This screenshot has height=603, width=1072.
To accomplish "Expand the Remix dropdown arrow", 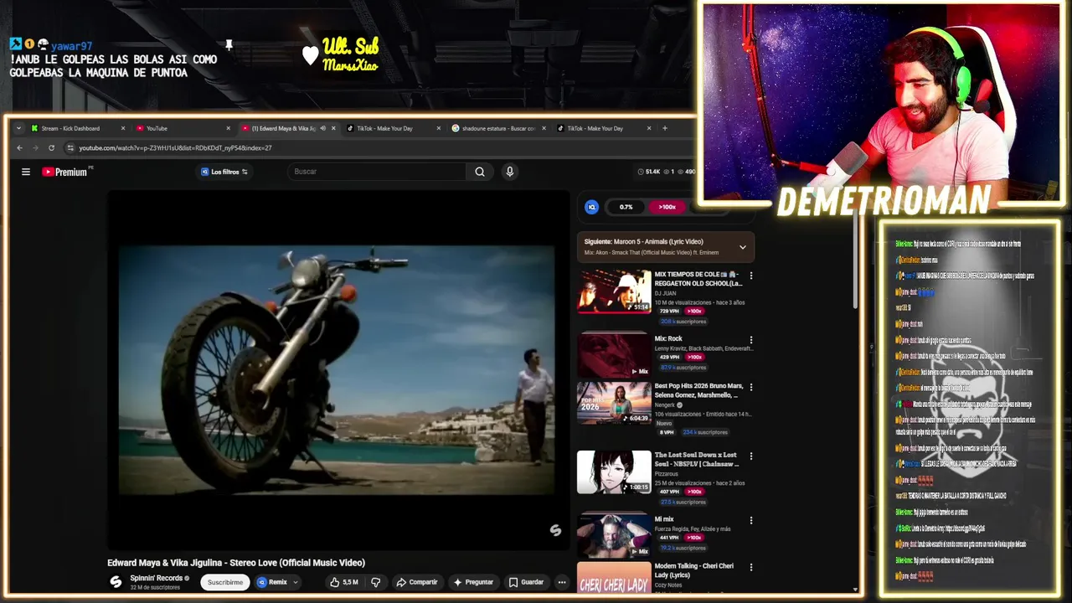I will pos(296,582).
